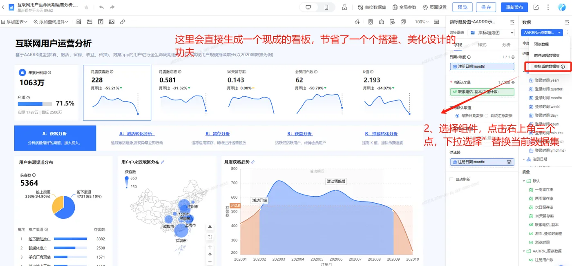Open the 100% zoom dropdown
This screenshot has width=572, height=266.
pyautogui.click(x=421, y=22)
